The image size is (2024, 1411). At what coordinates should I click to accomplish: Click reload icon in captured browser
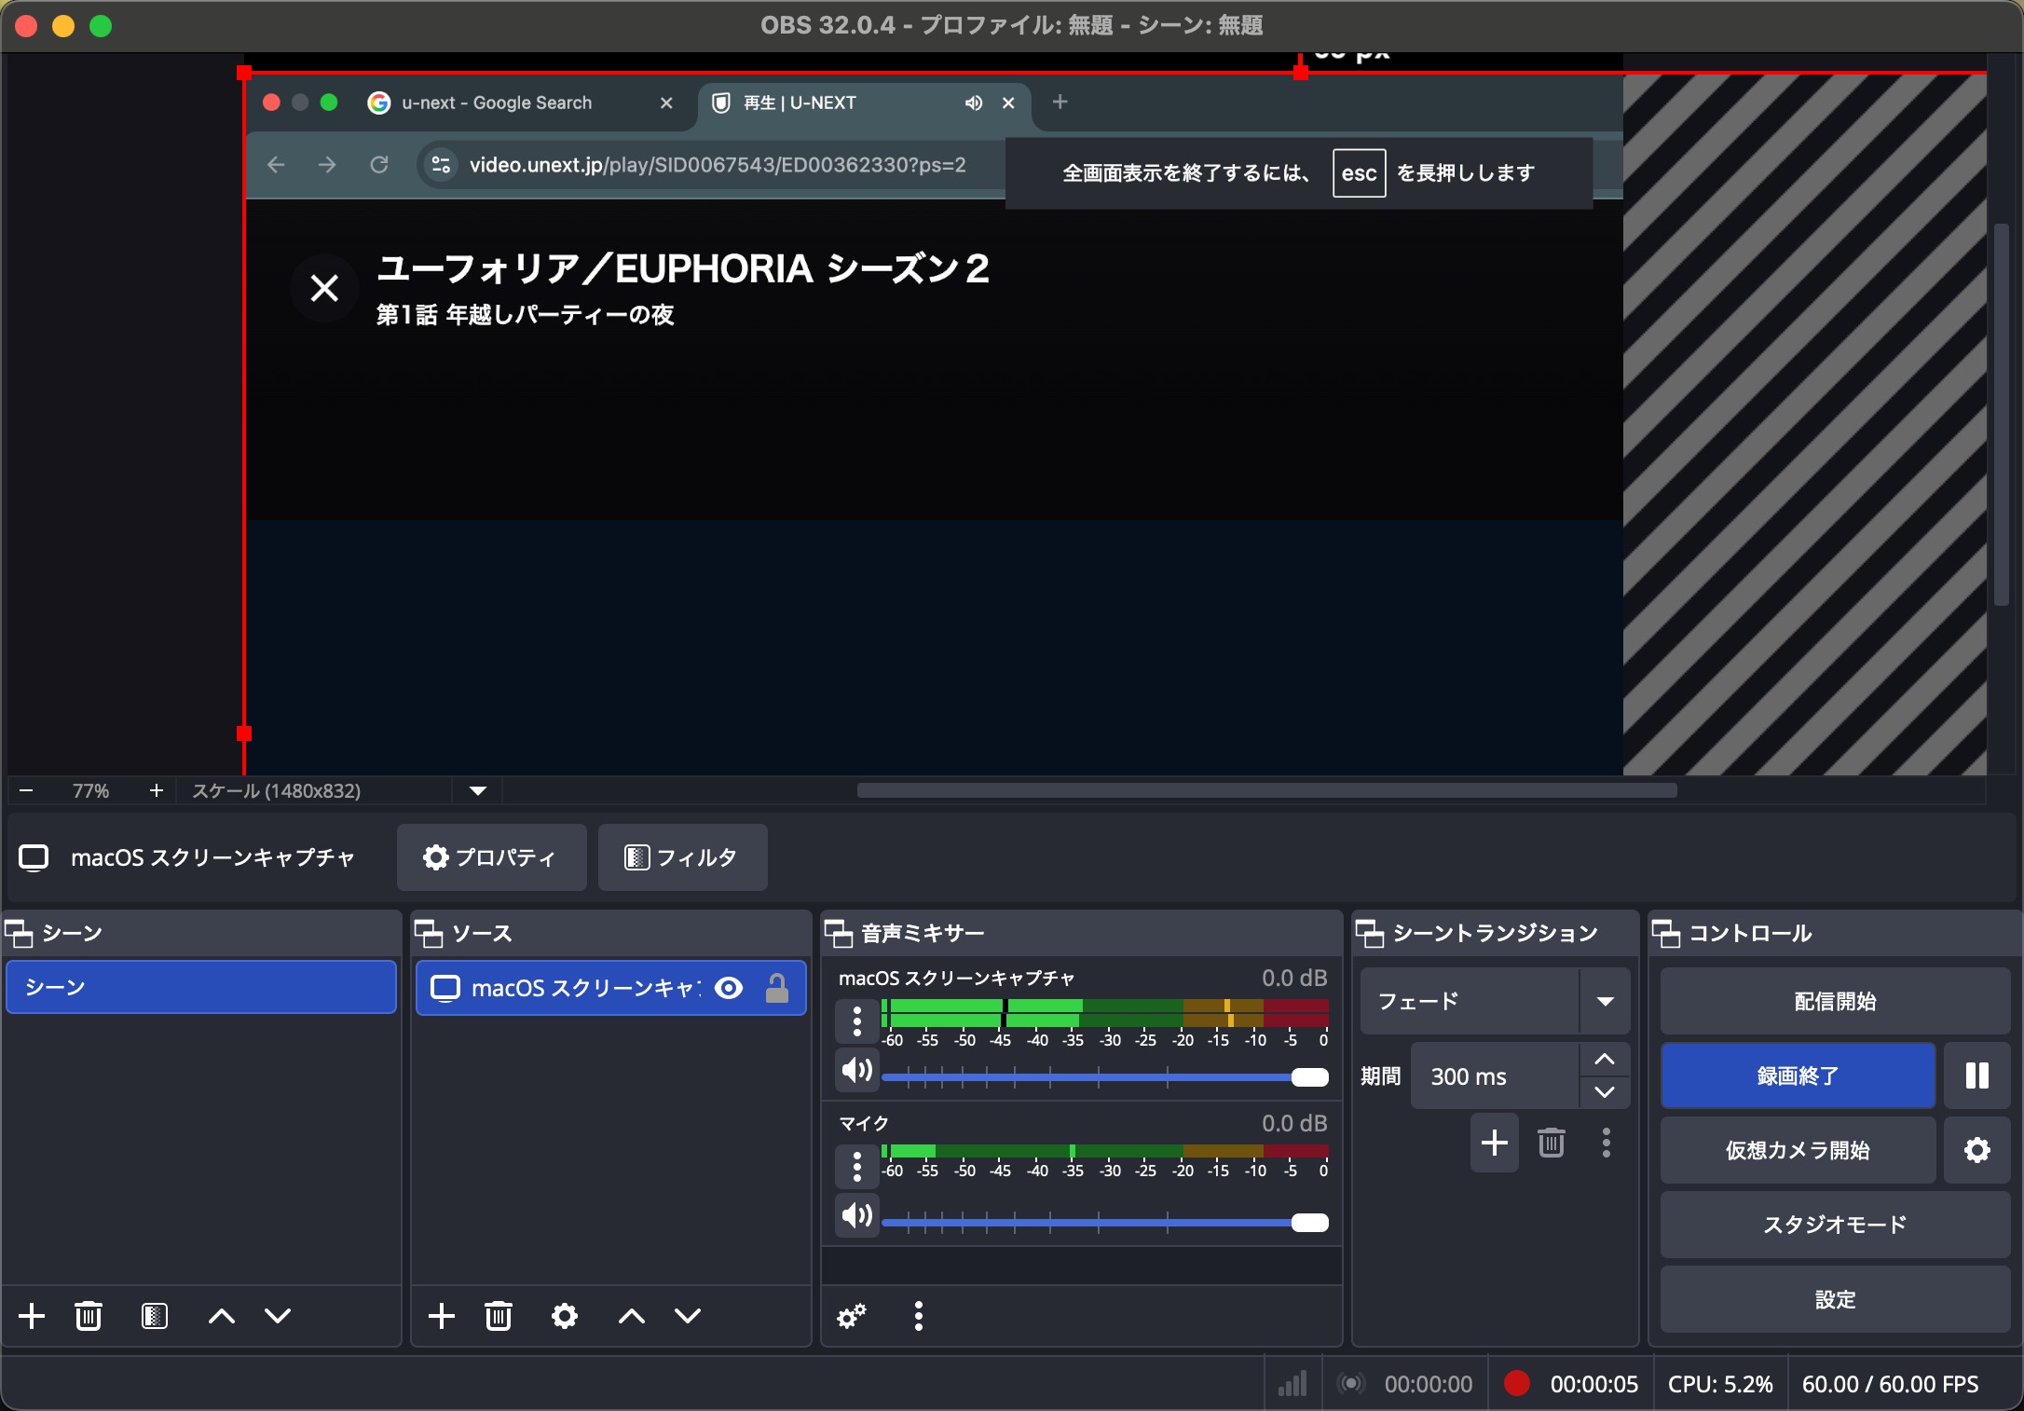pyautogui.click(x=379, y=165)
